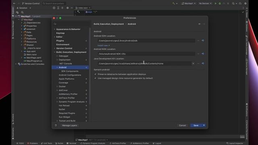Screen dimensions: 258x145
Task: Open Layout Inspector in status bar
Action: 235,143
